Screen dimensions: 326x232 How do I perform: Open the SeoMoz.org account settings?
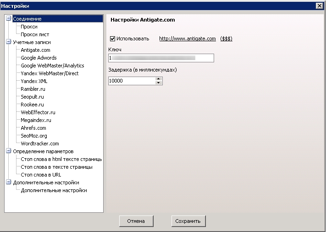pos(34,136)
